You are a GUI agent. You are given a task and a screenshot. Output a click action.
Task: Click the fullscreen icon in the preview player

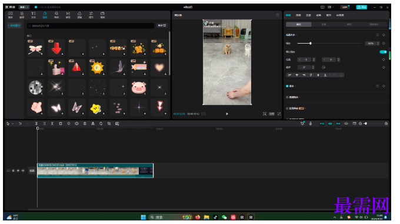point(279,114)
